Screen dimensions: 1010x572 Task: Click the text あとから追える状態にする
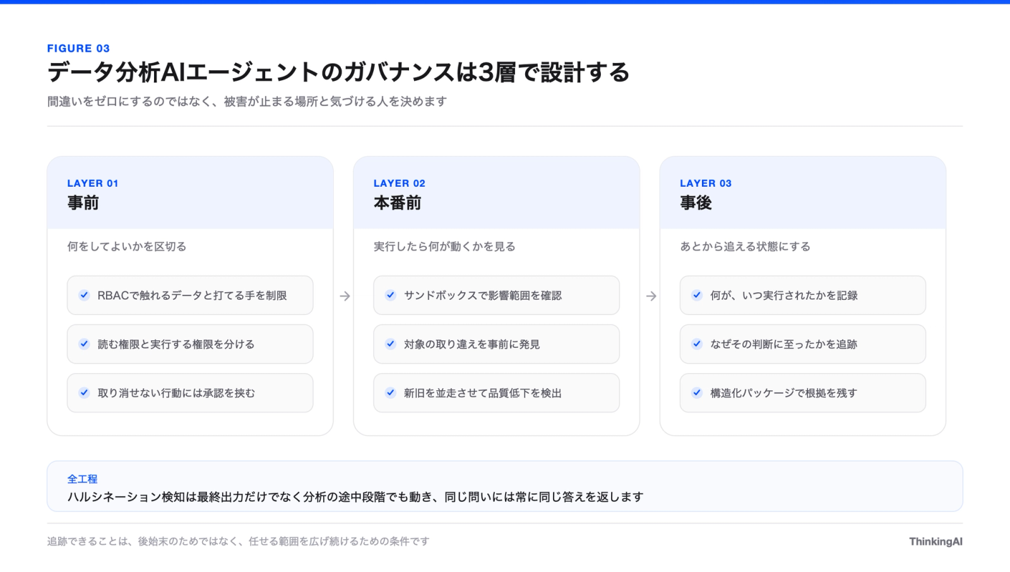(745, 247)
